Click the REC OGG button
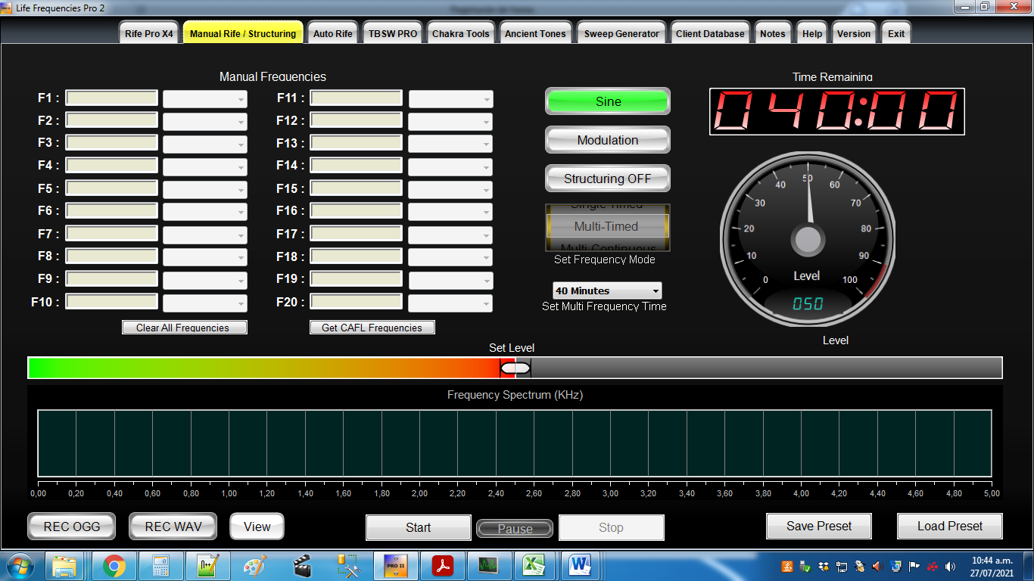Screen dimensions: 1034x581 coord(72,527)
